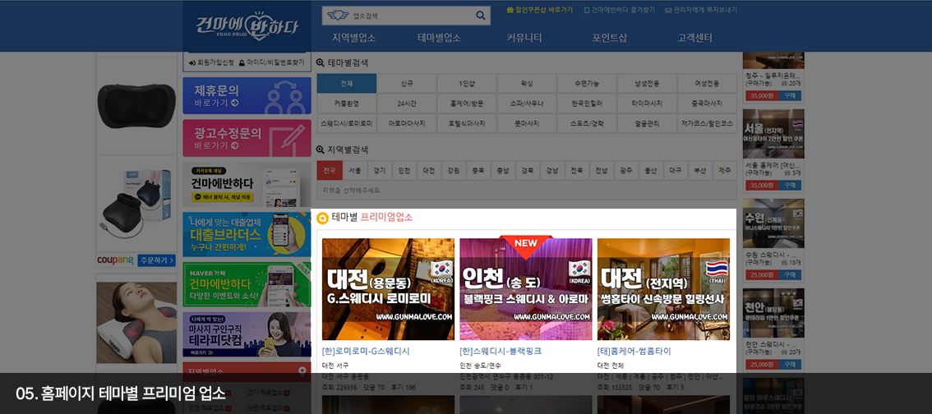Click the Korea flag on the 인천 송도 card
Image resolution: width=932 pixels, height=414 pixels.
579,269
